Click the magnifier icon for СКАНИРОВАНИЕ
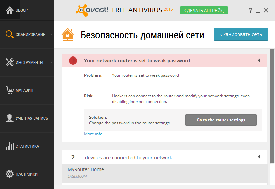 tap(9, 34)
